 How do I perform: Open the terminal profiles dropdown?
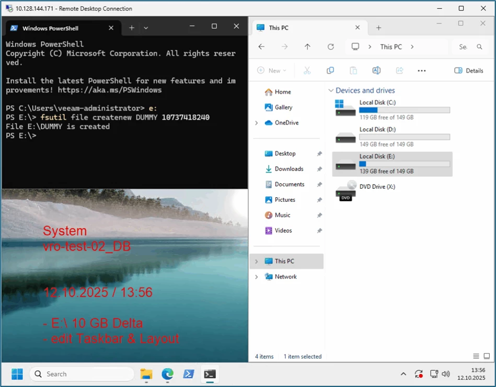[x=146, y=28]
